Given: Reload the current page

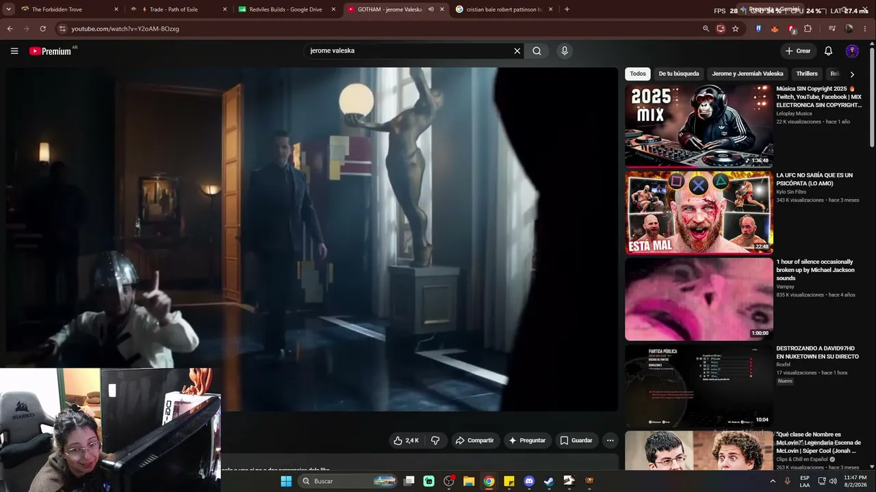Looking at the screenshot, I should (42, 29).
